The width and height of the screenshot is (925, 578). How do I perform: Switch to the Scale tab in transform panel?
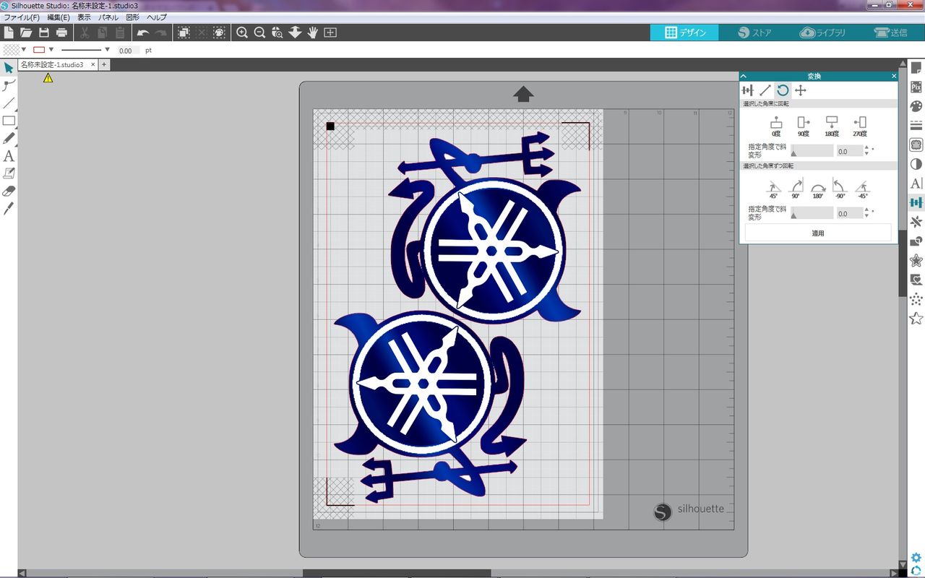[765, 90]
